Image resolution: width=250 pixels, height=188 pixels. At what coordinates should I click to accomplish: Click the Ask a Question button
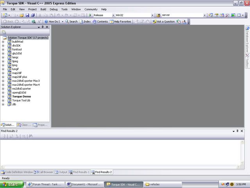coord(164,22)
